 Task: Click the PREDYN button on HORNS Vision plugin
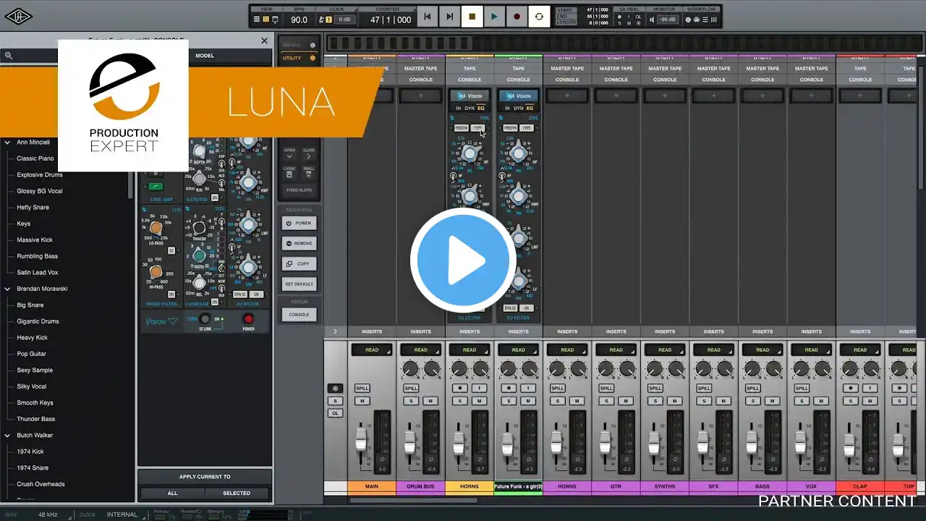461,128
